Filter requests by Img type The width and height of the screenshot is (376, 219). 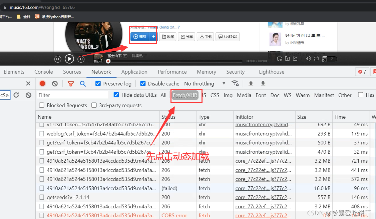coord(228,95)
